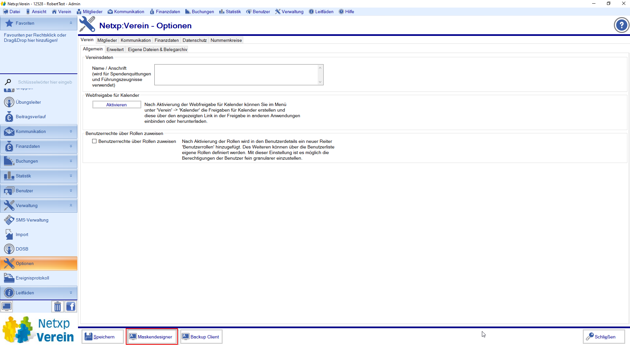Viewport: 630px width, 345px height.
Task: Click the up arrow of Anschrift scrollbar
Action: coord(320,68)
